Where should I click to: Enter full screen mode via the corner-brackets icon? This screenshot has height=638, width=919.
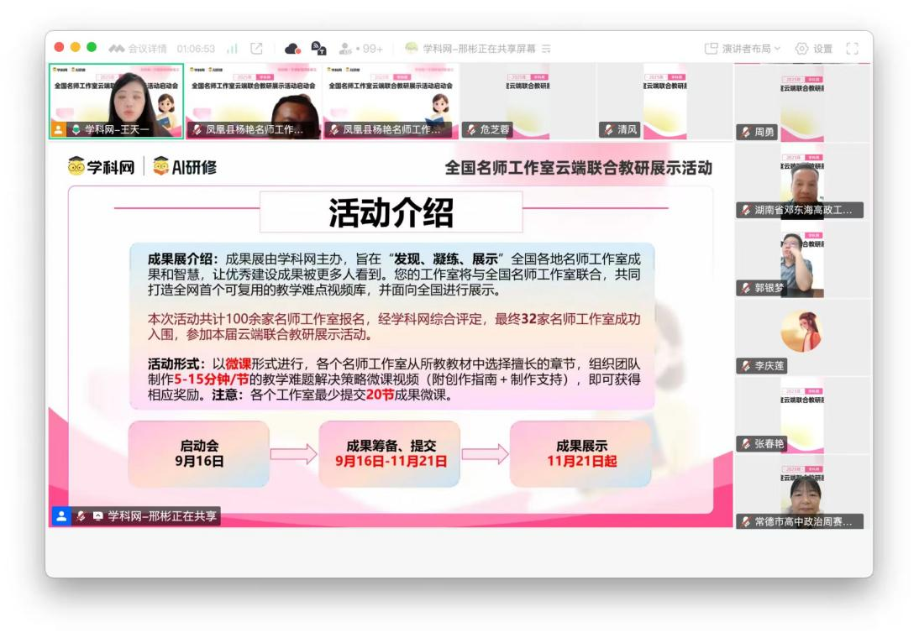[852, 49]
